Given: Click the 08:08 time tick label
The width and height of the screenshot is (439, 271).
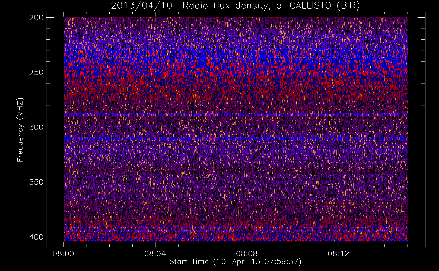Looking at the screenshot, I should (247, 254).
